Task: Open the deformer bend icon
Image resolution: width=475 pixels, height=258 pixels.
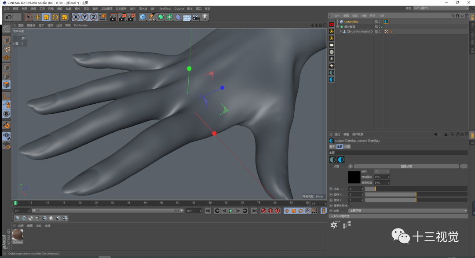Action: (x=179, y=17)
